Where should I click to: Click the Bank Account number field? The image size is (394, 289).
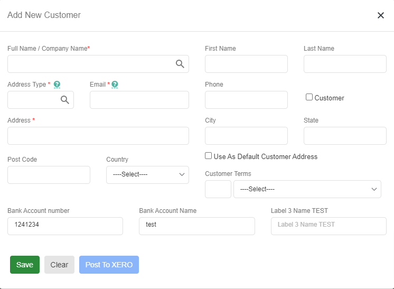coord(65,226)
